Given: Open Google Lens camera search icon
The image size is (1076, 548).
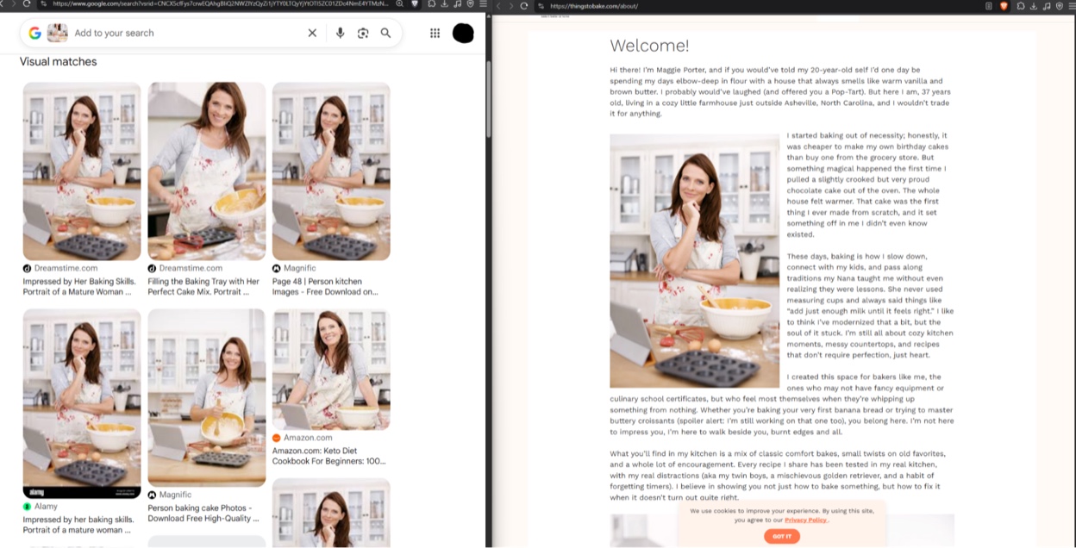Looking at the screenshot, I should (363, 33).
